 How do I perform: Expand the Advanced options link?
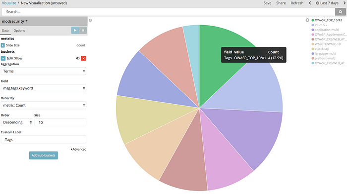pyautogui.click(x=78, y=149)
